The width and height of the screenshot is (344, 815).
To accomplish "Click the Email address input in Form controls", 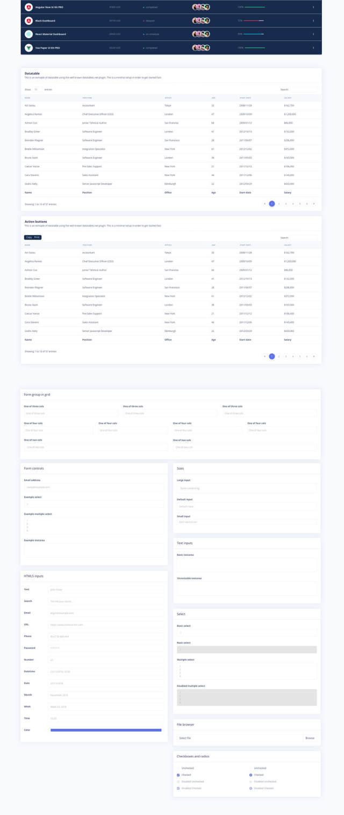I will (94, 487).
